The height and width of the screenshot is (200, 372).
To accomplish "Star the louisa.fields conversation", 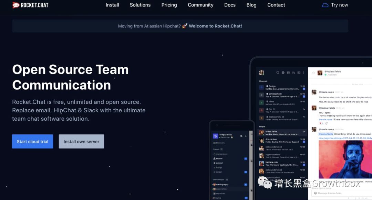I will pyautogui.click(x=313, y=73).
